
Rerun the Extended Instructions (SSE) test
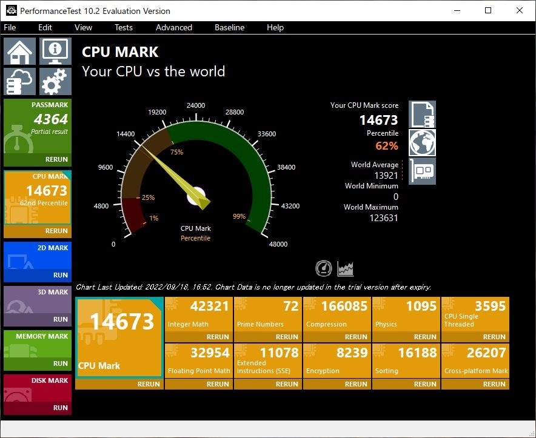268,384
